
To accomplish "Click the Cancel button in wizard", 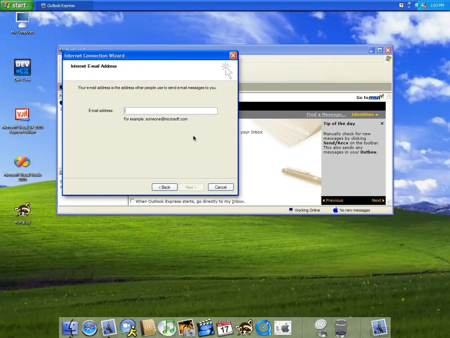I will (221, 187).
